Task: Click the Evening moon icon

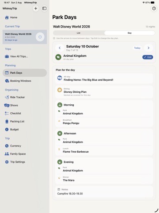Action: (x=60, y=162)
